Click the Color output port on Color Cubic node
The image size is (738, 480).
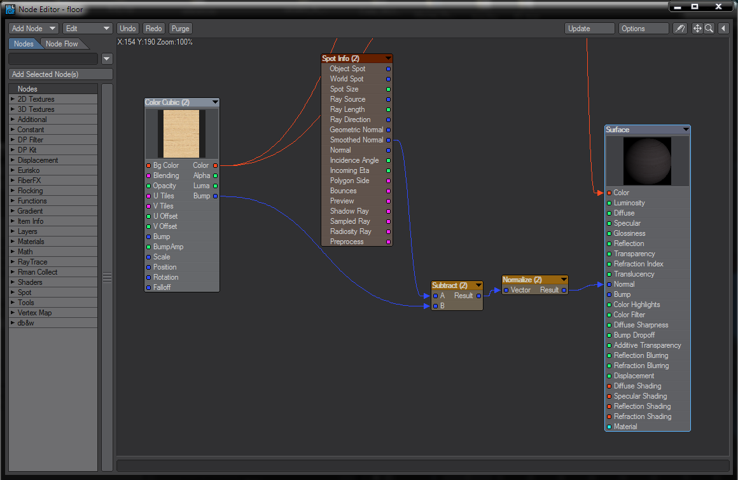216,165
